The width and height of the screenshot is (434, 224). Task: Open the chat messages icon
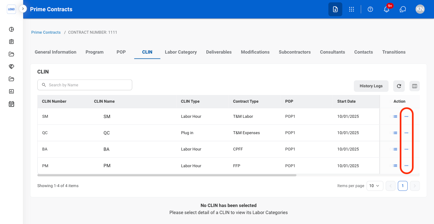[403, 9]
